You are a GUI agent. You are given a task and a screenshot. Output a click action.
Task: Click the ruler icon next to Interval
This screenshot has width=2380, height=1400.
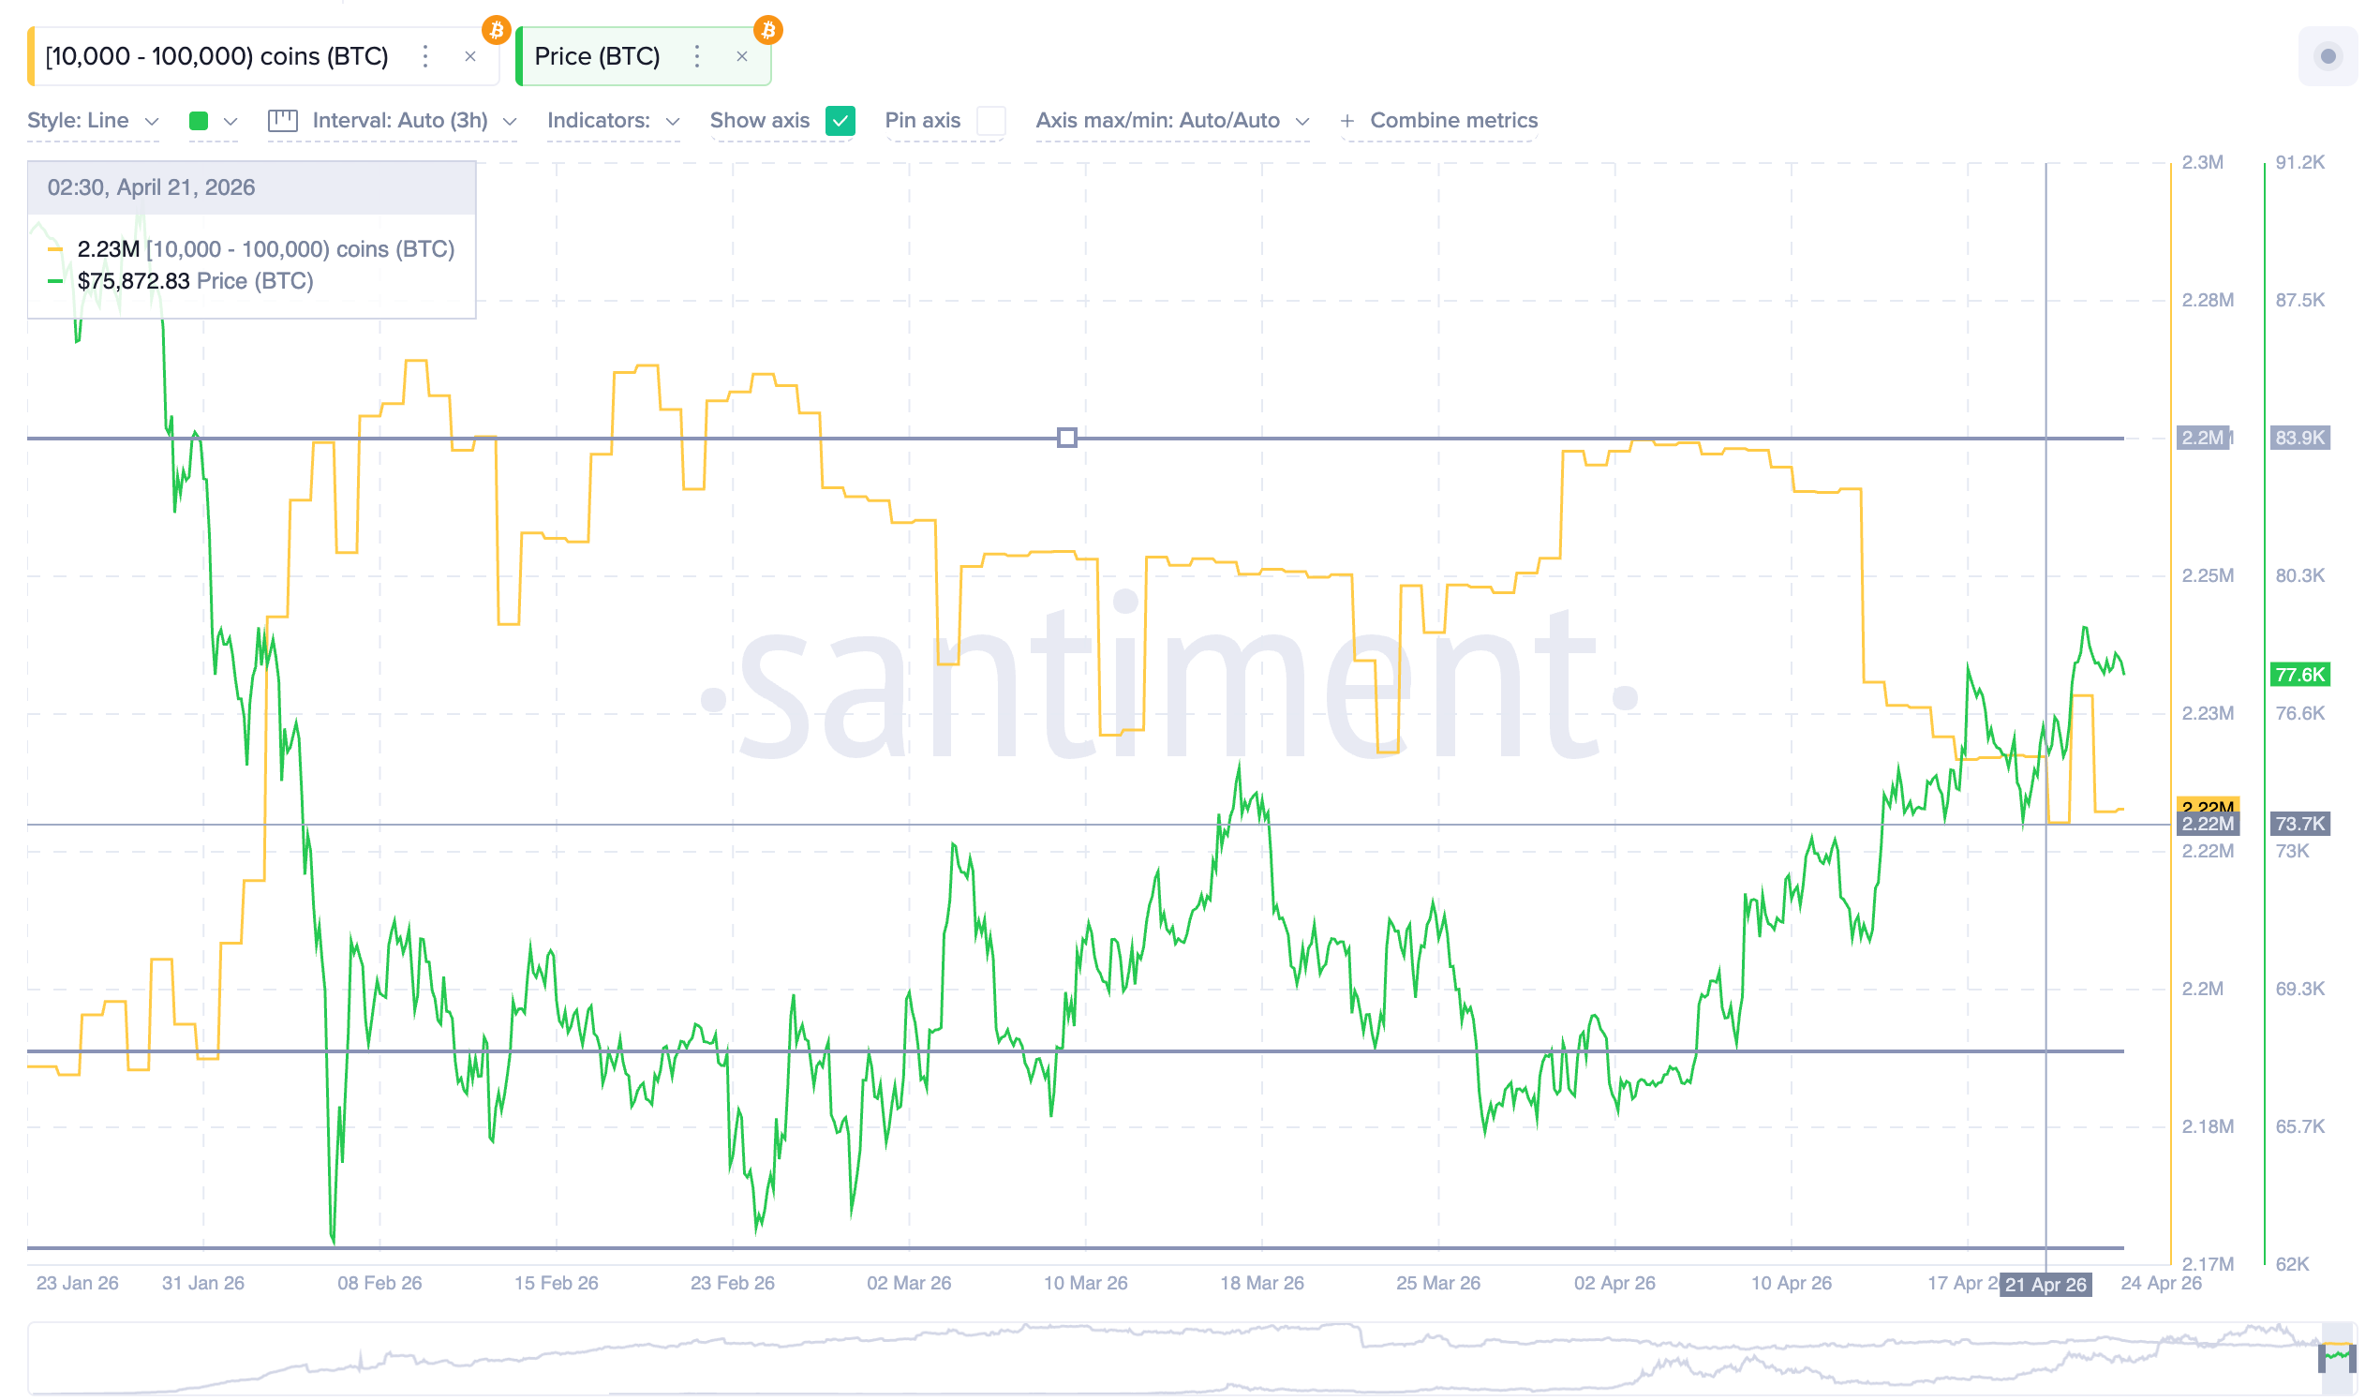(281, 120)
